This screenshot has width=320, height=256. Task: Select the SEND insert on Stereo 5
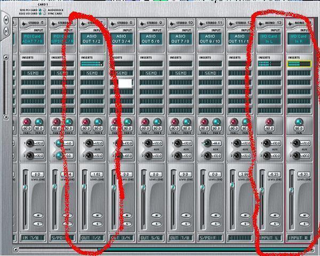tap(33, 73)
